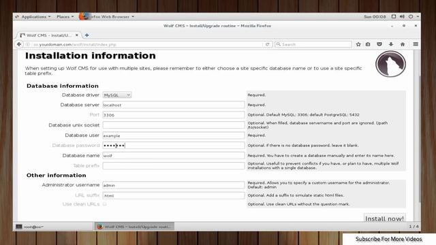
Task: Click the browser address bar URL
Action: [147, 44]
